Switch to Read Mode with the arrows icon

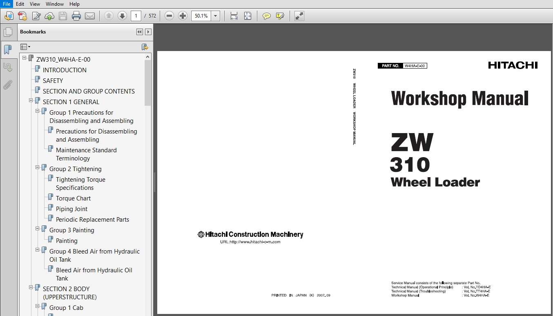[299, 16]
